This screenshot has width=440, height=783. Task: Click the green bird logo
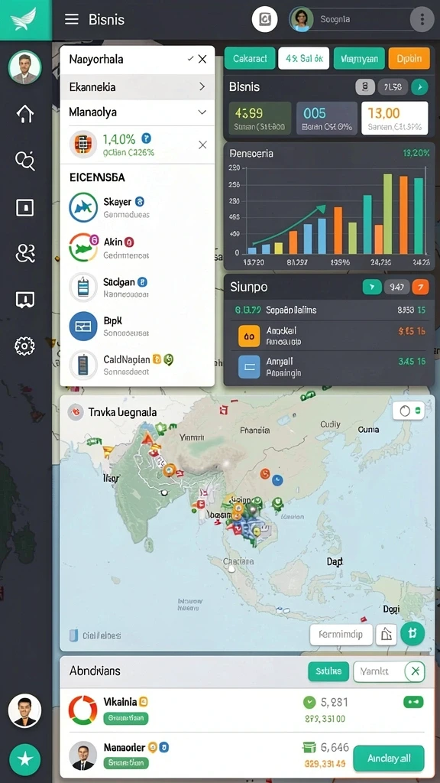(25, 19)
